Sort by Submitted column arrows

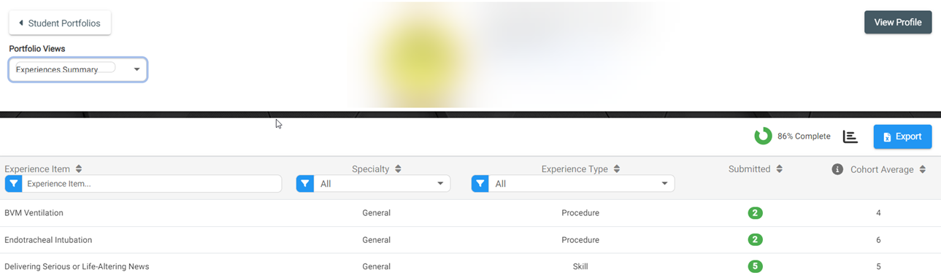tap(779, 169)
